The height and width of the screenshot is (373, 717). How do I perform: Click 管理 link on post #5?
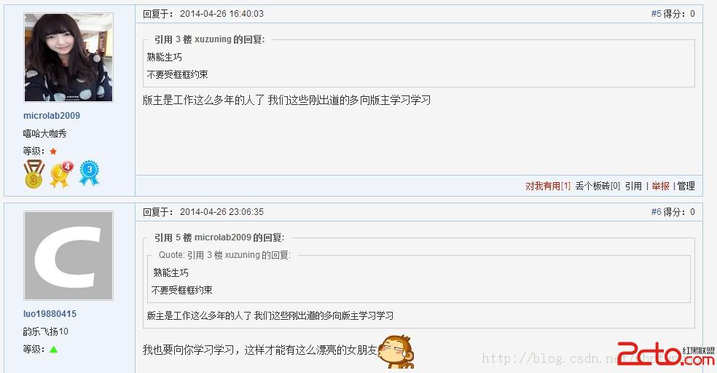coord(686,186)
